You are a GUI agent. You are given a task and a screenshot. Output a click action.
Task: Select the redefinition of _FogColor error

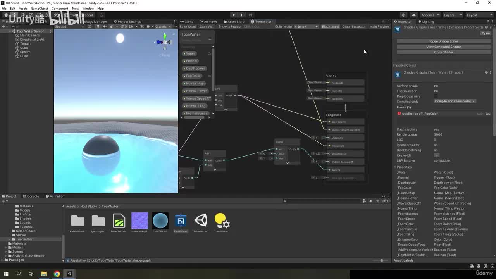coord(444,114)
